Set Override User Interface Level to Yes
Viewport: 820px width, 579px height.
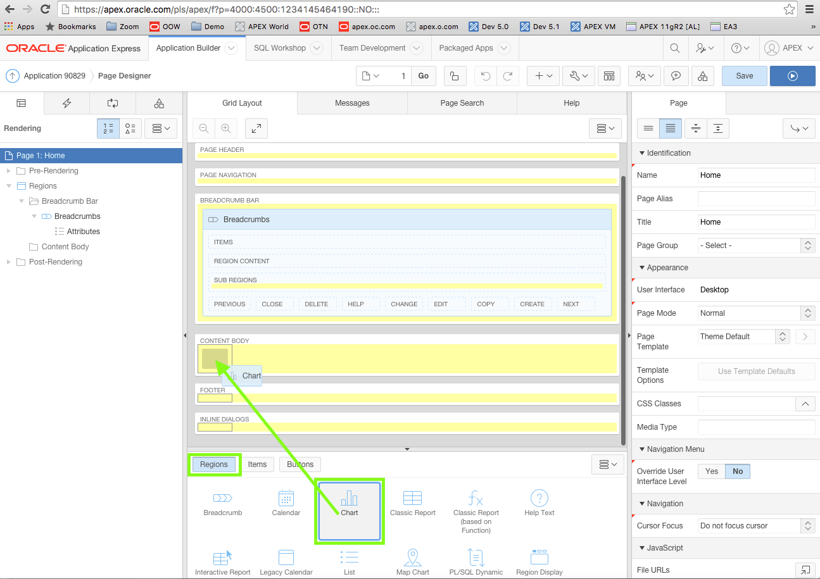pyautogui.click(x=712, y=471)
